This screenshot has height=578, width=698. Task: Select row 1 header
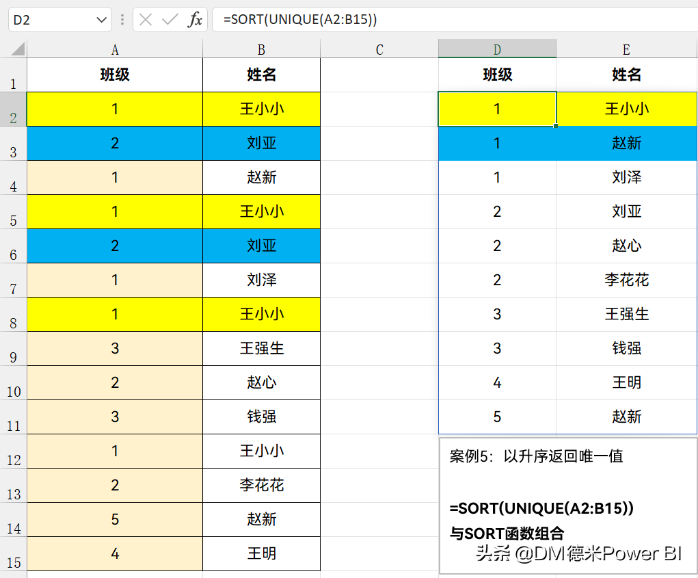pos(14,75)
